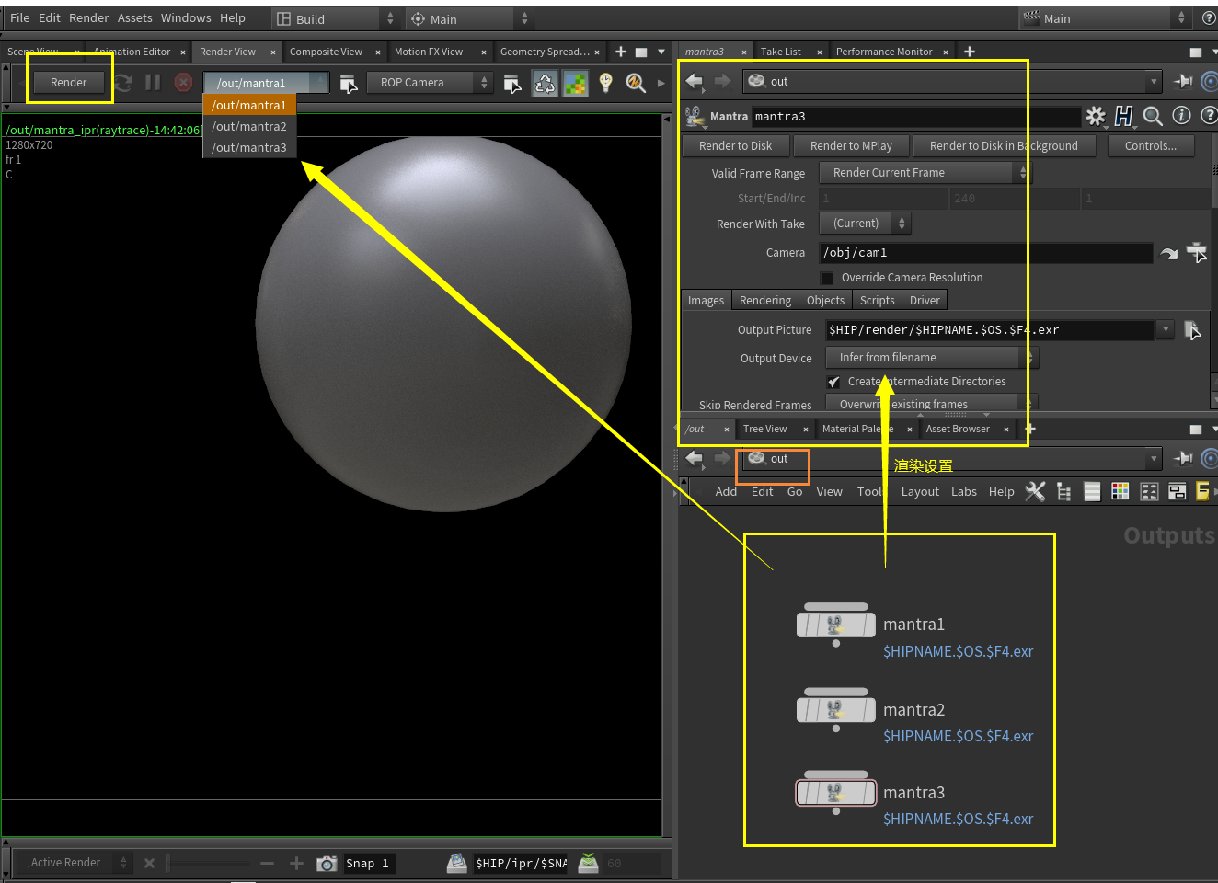Enable Override Camera Resolution checkbox
The image size is (1218, 883).
coord(827,278)
